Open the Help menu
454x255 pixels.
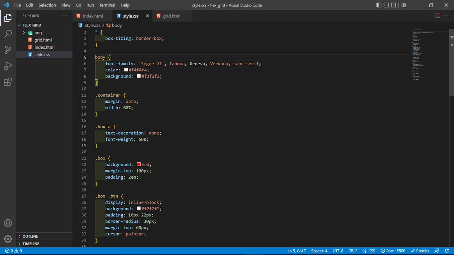pos(125,5)
